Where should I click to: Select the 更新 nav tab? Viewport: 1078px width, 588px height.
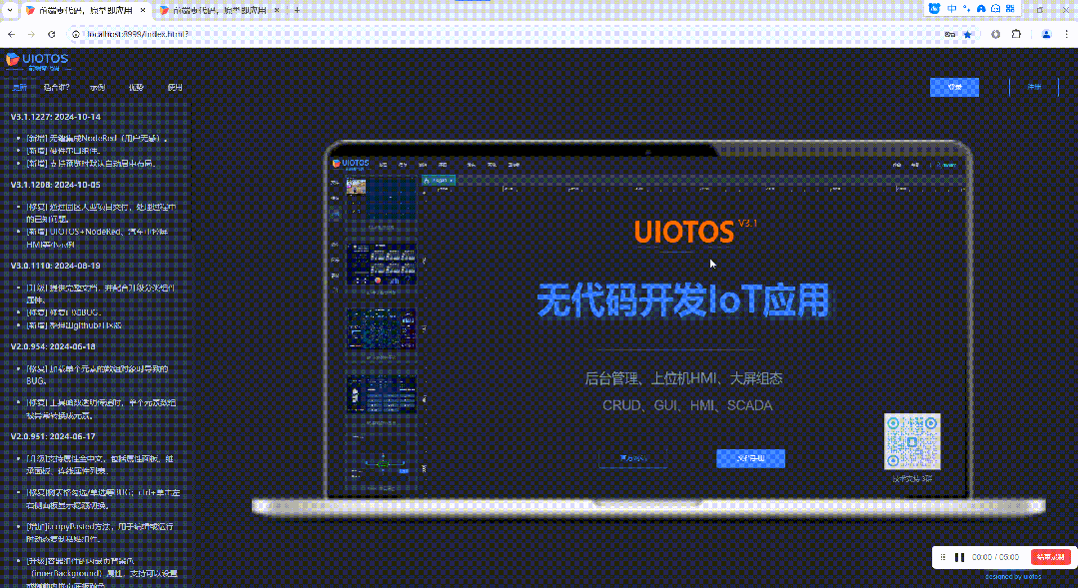(19, 87)
